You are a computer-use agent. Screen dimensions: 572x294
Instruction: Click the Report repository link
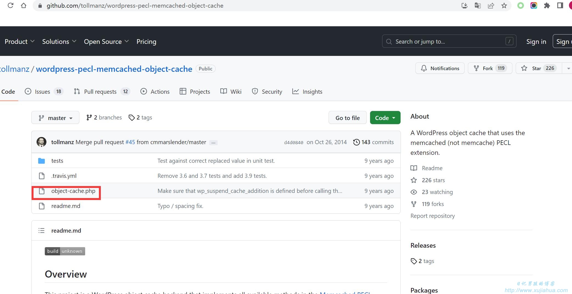pyautogui.click(x=433, y=216)
